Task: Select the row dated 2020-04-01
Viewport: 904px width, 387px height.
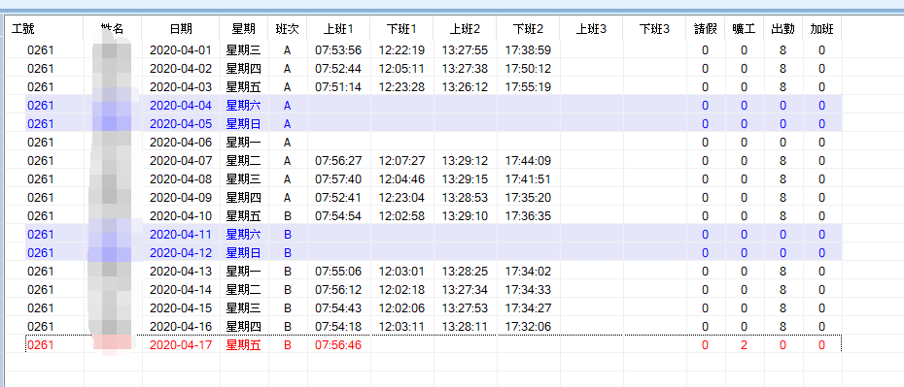Action: [424, 50]
